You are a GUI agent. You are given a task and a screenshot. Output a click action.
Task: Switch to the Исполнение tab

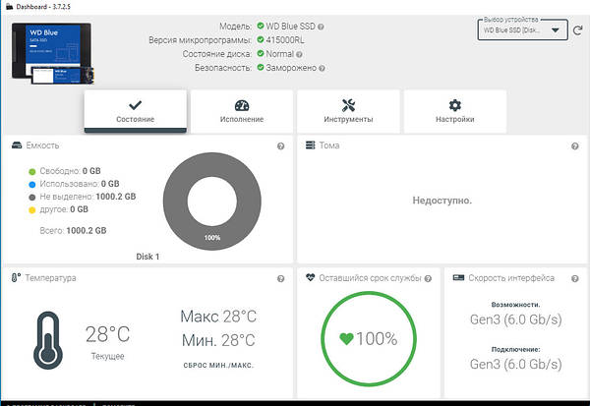coord(242,111)
